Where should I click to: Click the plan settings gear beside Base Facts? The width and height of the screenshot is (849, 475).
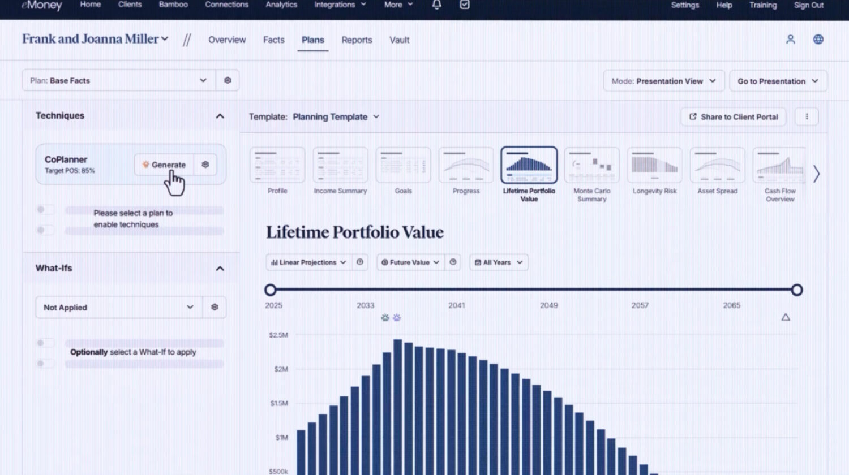[228, 80]
